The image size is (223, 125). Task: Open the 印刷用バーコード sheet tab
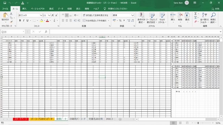tap(78, 119)
